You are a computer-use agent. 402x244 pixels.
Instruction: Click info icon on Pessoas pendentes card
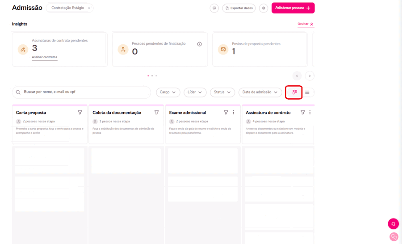point(200,44)
